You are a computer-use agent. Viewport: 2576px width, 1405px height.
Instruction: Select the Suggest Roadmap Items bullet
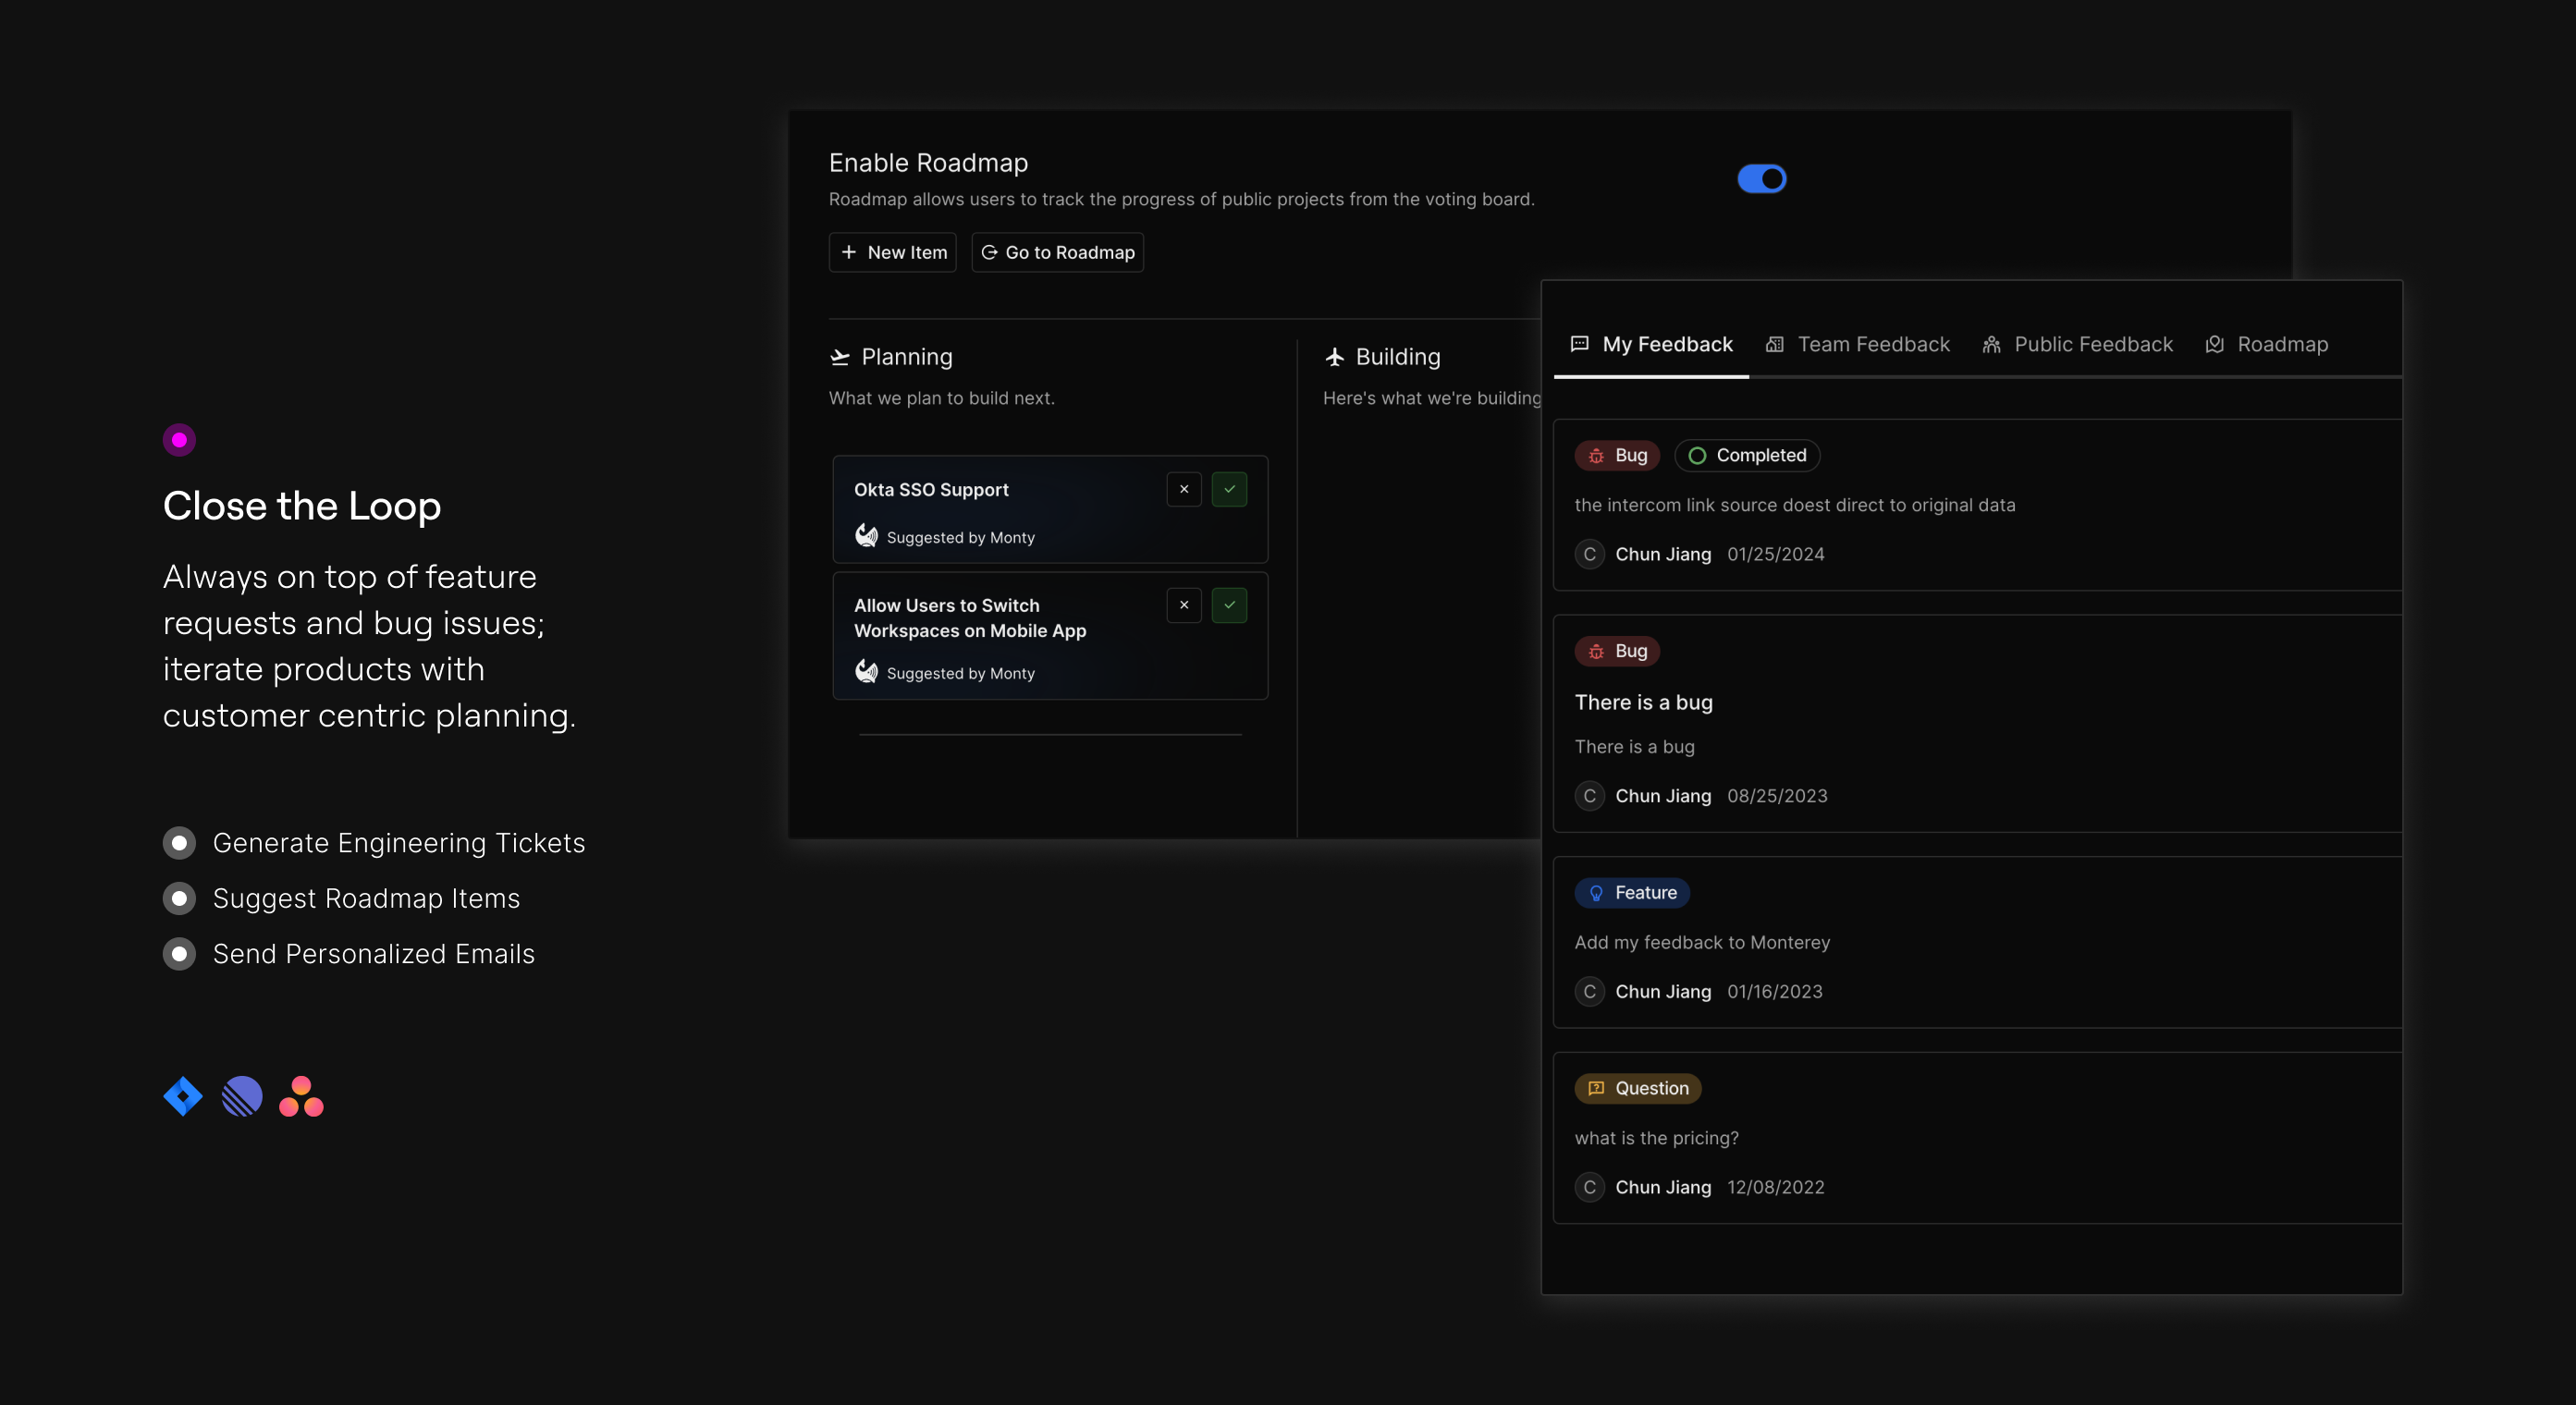pos(179,898)
